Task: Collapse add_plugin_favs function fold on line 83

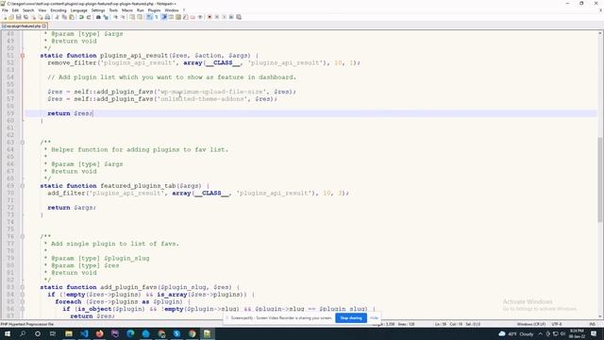Action: 23,287
